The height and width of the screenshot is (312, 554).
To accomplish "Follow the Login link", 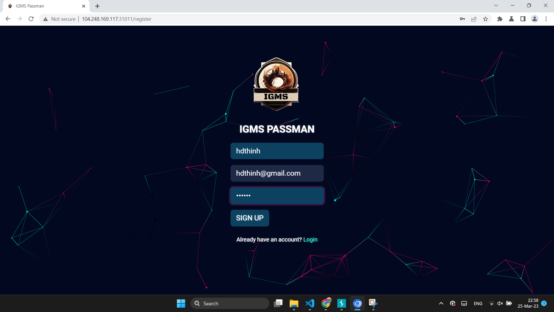I will 310,239.
